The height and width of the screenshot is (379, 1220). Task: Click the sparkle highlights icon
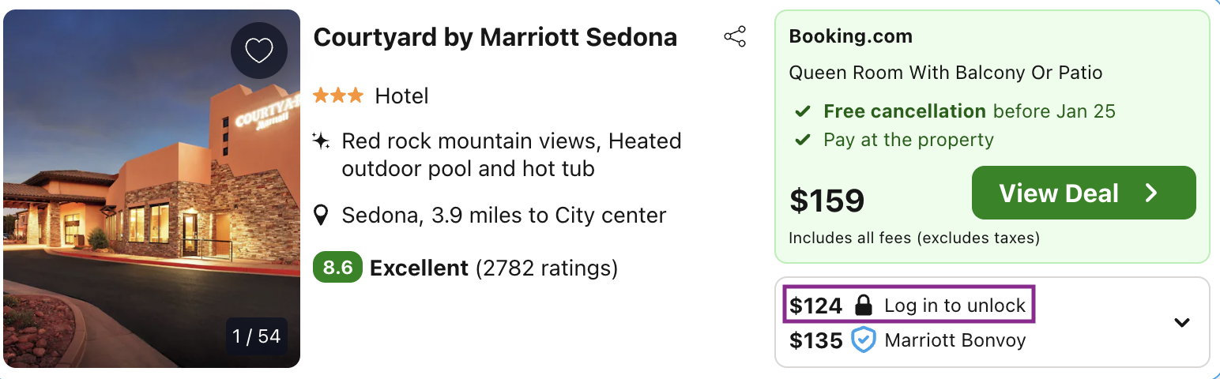point(321,141)
